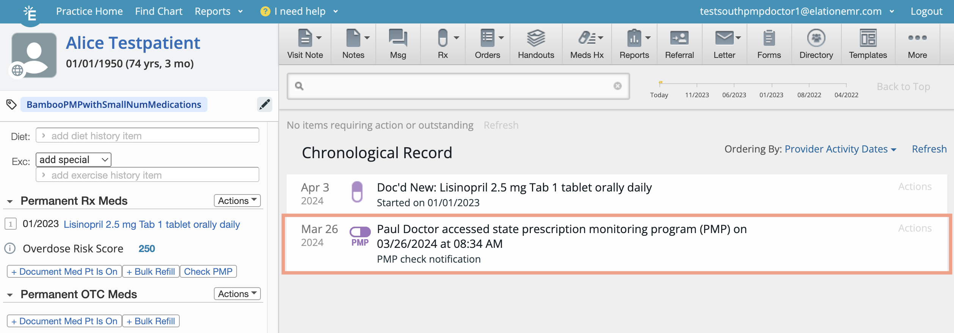Click the add diet history item field
This screenshot has height=333, width=954.
coord(147,135)
